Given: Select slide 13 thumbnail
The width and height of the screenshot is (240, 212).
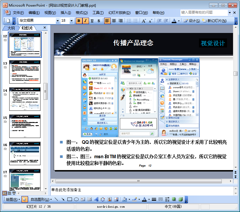Looking at the screenshot, I should pyautogui.click(x=25, y=72).
